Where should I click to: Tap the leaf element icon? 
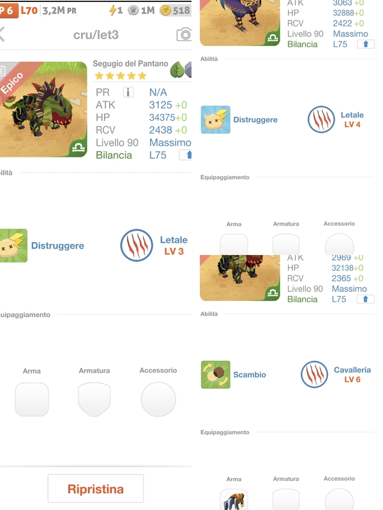(x=177, y=69)
